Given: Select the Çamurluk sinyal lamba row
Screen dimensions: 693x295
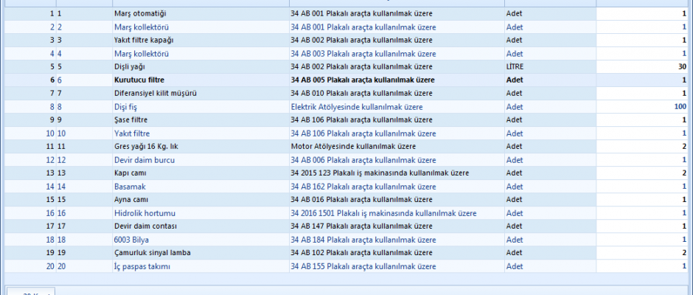Looking at the screenshot, I should coord(152,253).
